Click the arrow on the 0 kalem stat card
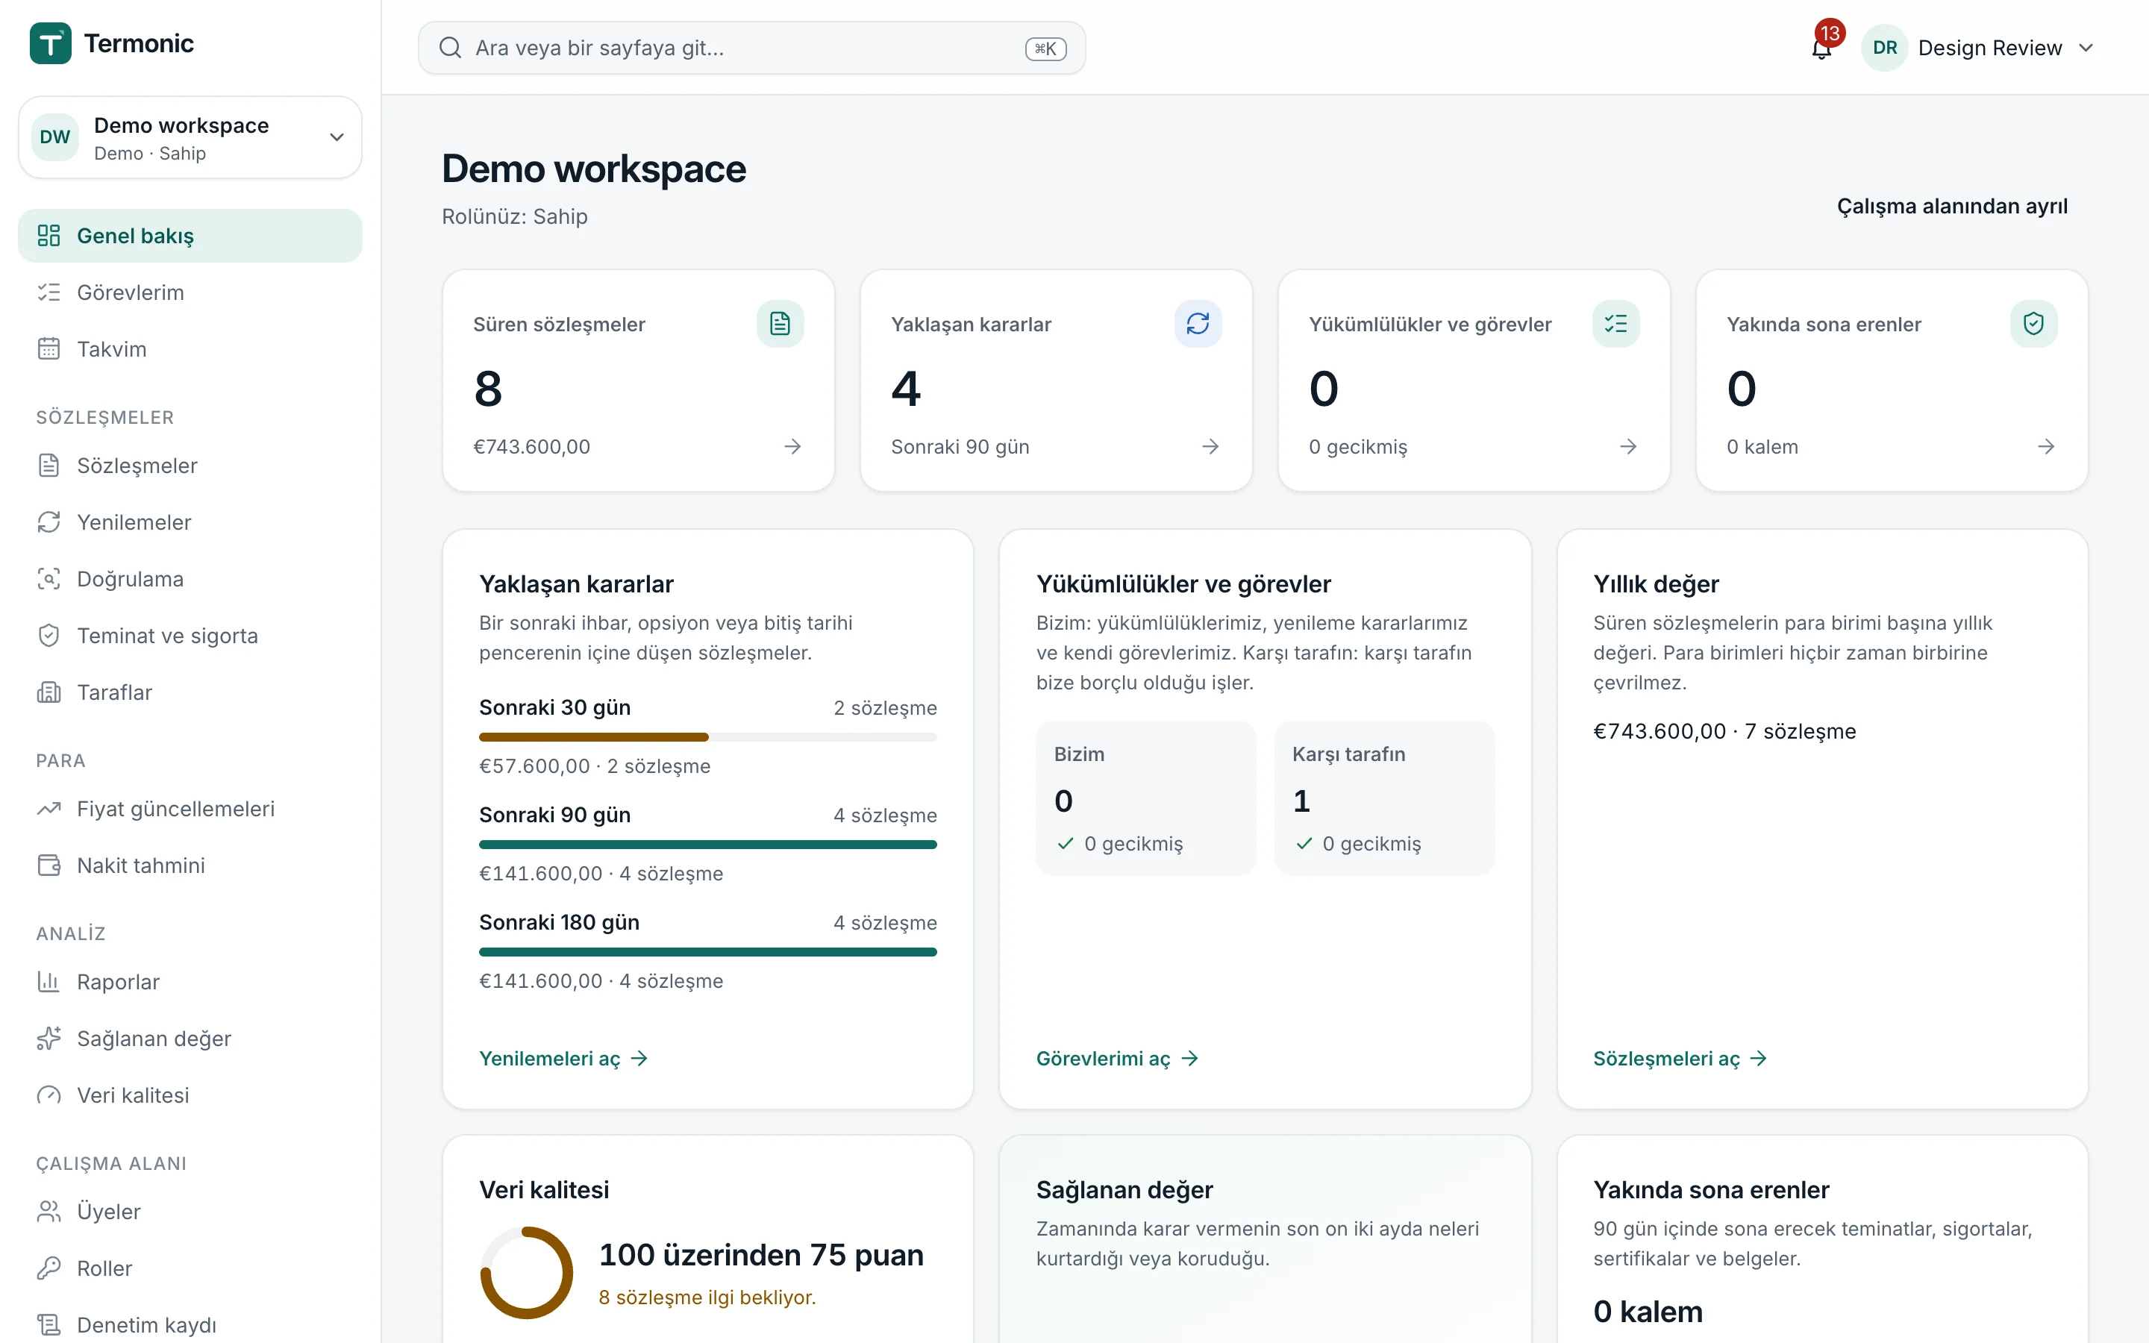 [2046, 446]
